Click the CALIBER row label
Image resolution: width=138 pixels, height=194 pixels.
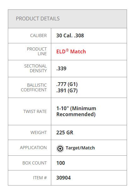tap(38, 35)
